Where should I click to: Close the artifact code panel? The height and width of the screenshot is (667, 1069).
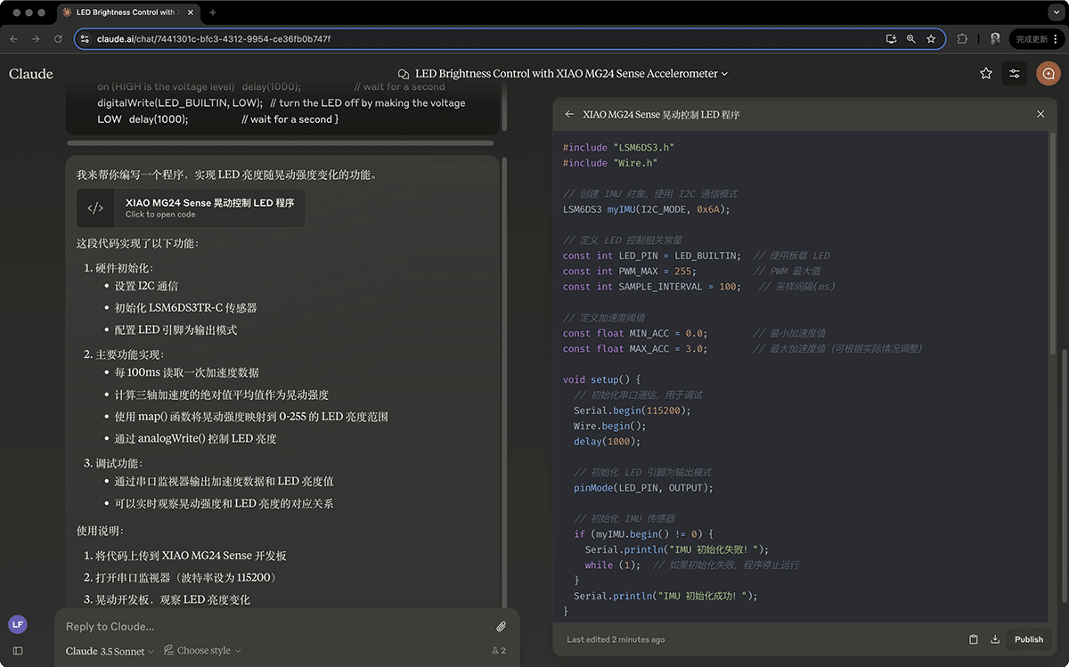click(x=1040, y=115)
